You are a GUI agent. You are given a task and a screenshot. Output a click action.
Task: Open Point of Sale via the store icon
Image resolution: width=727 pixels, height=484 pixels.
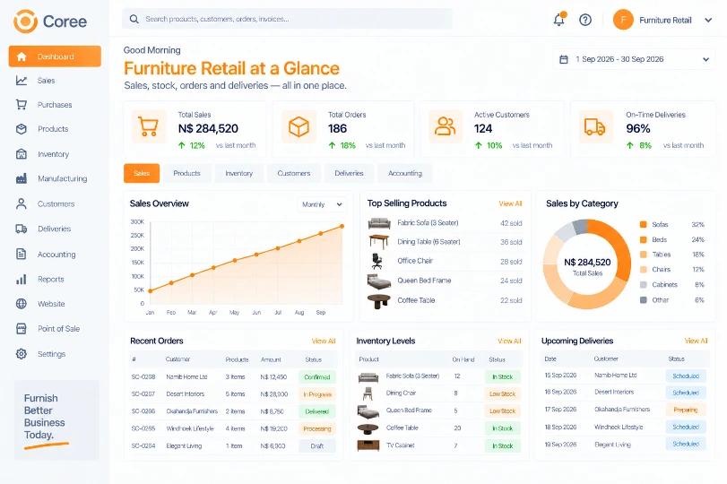pyautogui.click(x=22, y=329)
